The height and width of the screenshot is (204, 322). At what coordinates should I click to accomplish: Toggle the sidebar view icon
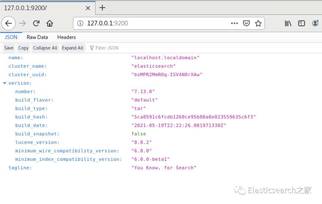pyautogui.click(x=301, y=23)
